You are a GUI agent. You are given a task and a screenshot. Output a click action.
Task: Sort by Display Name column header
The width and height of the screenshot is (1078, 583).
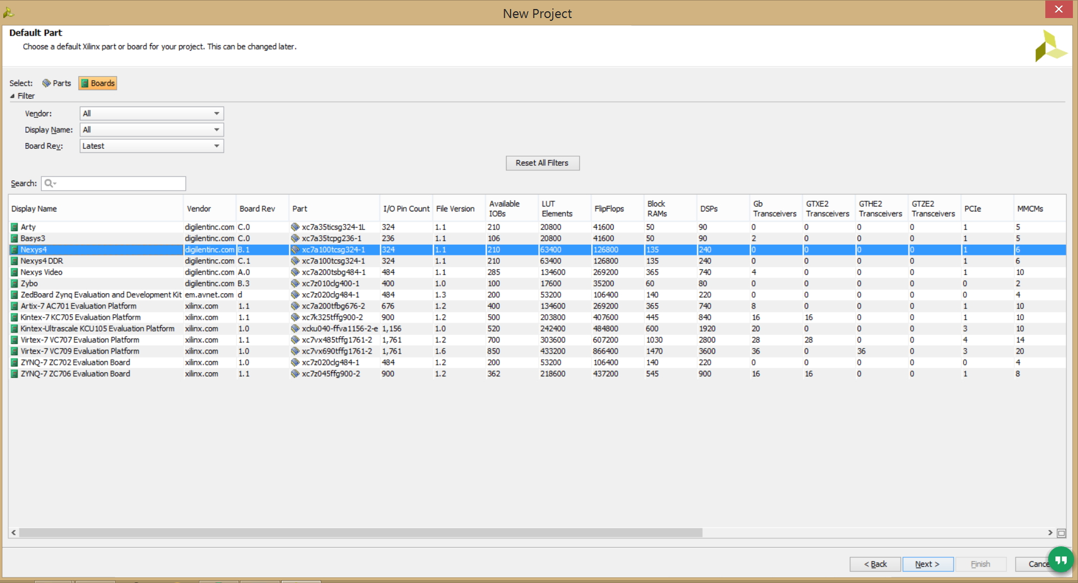(x=96, y=209)
